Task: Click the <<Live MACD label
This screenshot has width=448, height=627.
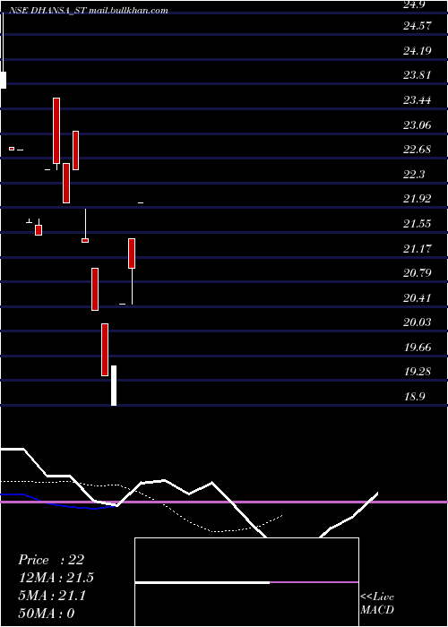Action: [x=377, y=603]
